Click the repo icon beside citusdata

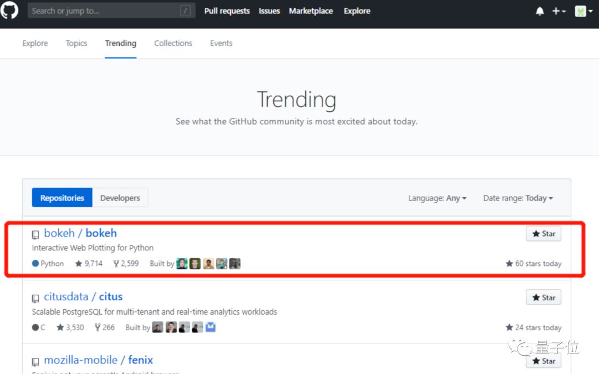35,299
